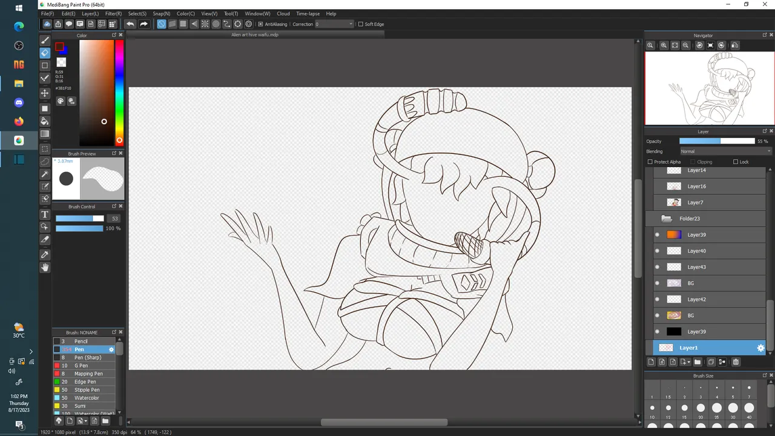775x436 pixels.
Task: Check the Protect Alpha option
Action: (x=650, y=162)
